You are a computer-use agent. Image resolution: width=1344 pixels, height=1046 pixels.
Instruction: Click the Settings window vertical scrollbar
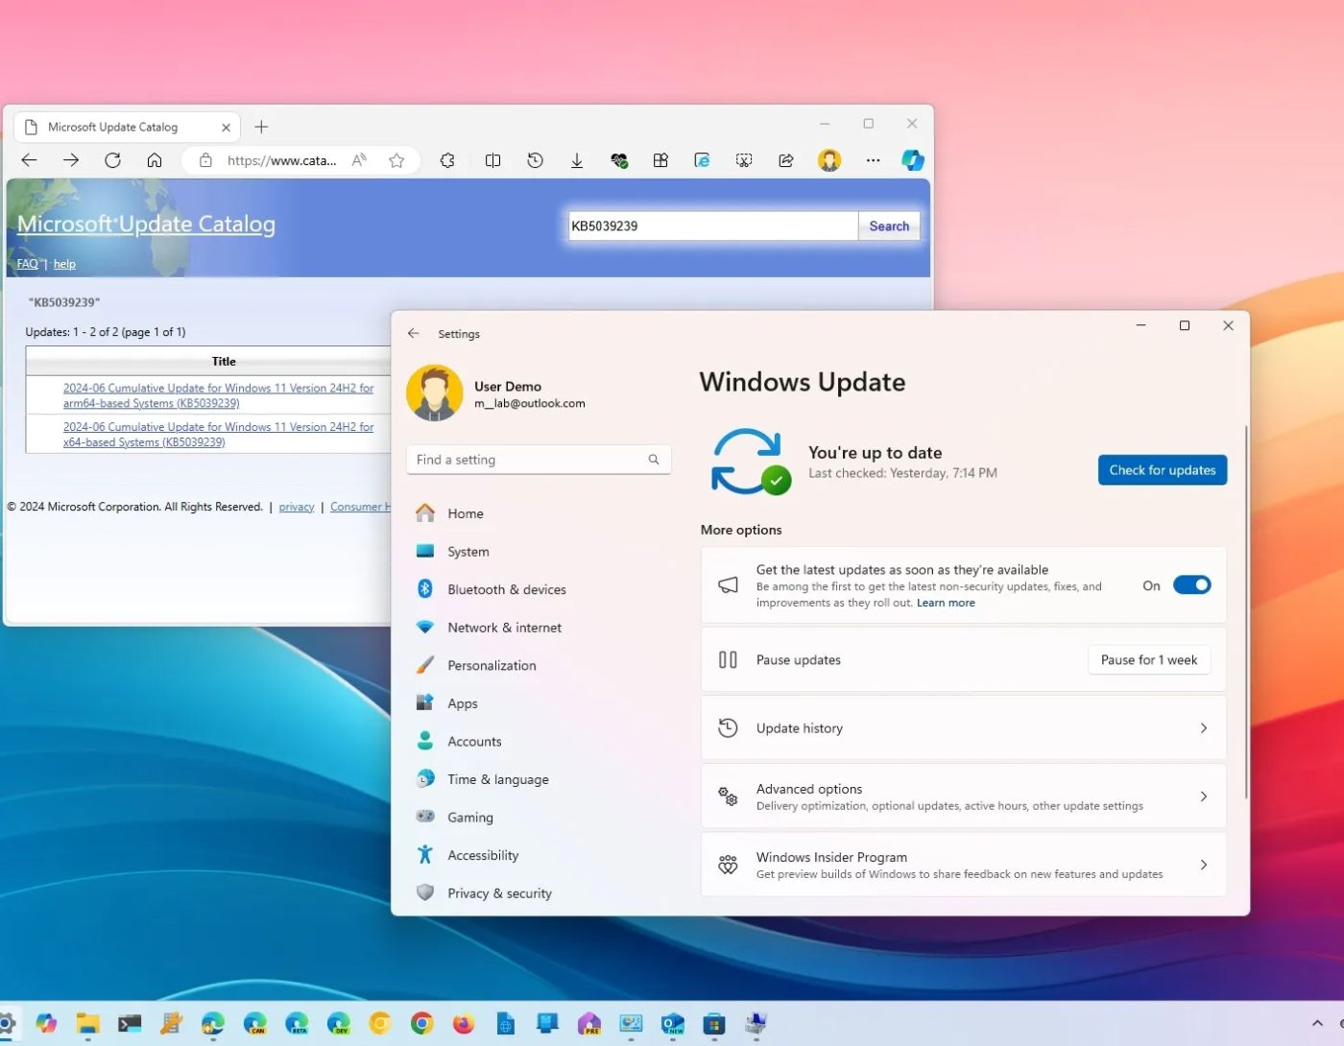(x=1246, y=614)
